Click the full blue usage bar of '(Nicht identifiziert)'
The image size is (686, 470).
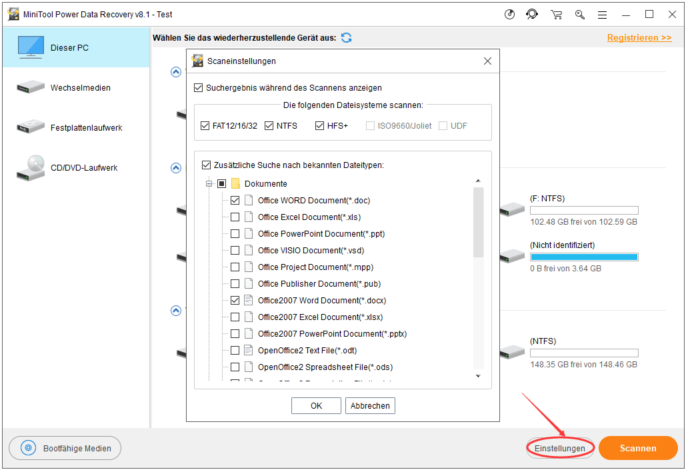pos(584,257)
